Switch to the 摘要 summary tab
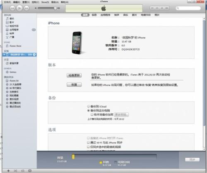Image resolution: width=207 pixels, height=173 pixels. click(x=85, y=15)
